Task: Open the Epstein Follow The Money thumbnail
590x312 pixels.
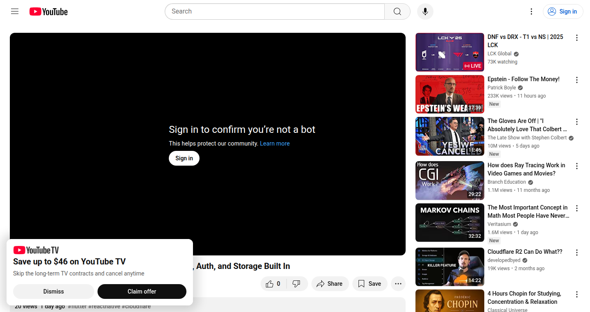Action: [x=450, y=94]
